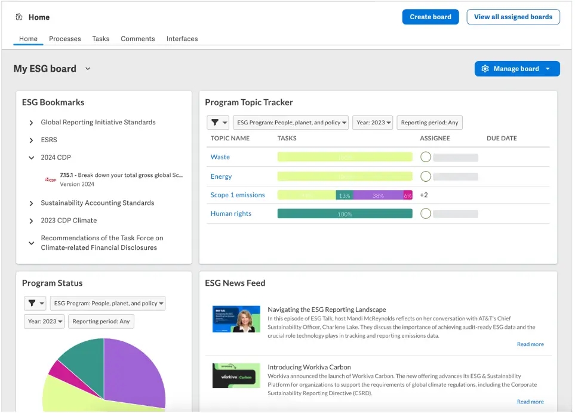This screenshot has width=575, height=413.
Task: Click the Waste tasks progress bar
Action: (345, 157)
